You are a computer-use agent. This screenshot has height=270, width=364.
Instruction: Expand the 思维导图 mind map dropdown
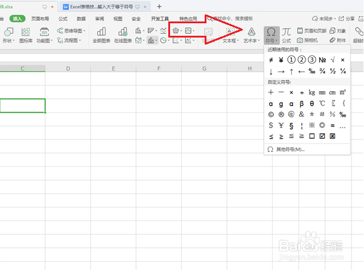click(71, 30)
